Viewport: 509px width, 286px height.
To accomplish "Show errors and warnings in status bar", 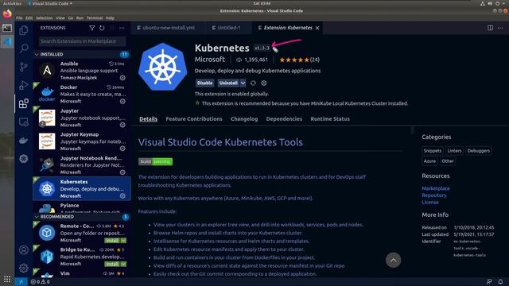I will [x=41, y=282].
